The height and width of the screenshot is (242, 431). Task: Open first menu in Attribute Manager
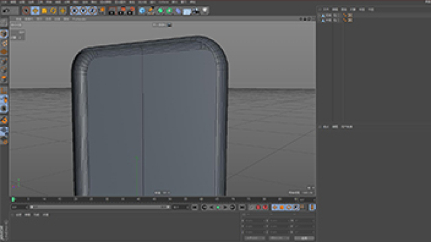point(326,127)
